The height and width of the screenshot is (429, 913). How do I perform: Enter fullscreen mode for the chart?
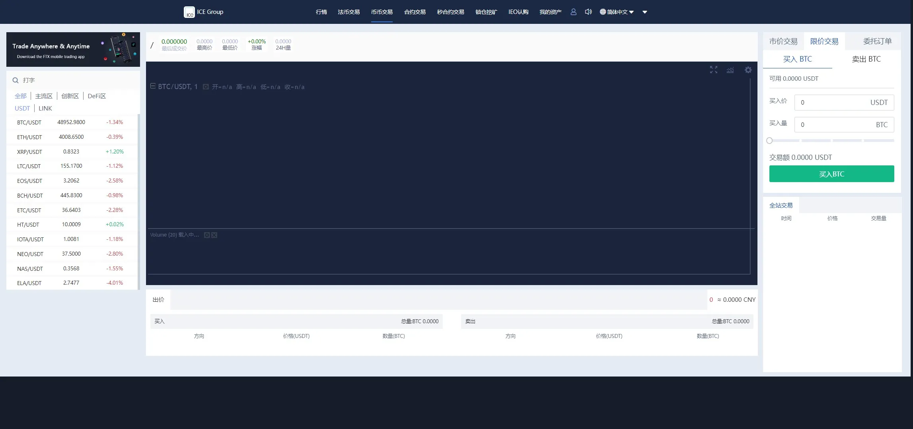click(714, 70)
